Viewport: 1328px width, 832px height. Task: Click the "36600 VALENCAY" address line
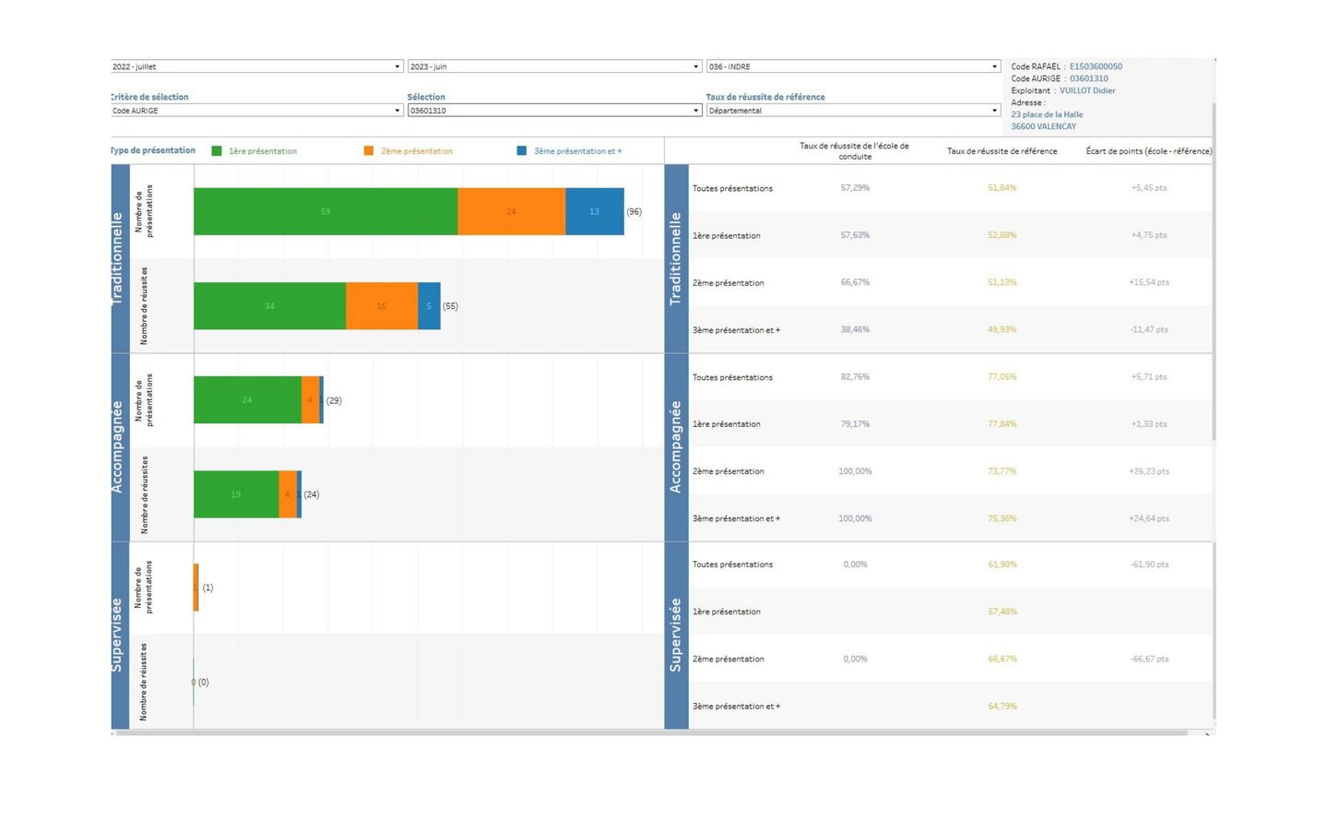click(x=1043, y=126)
